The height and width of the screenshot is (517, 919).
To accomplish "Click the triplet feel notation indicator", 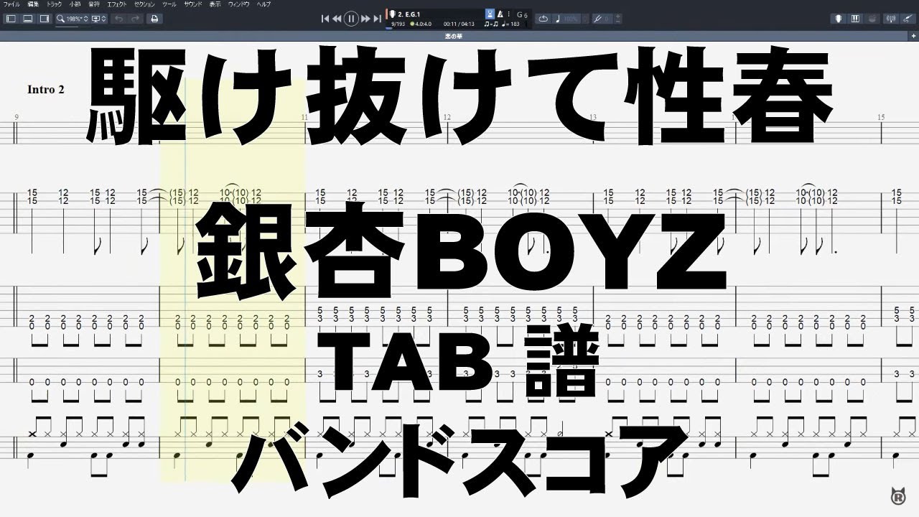I will tap(491, 24).
